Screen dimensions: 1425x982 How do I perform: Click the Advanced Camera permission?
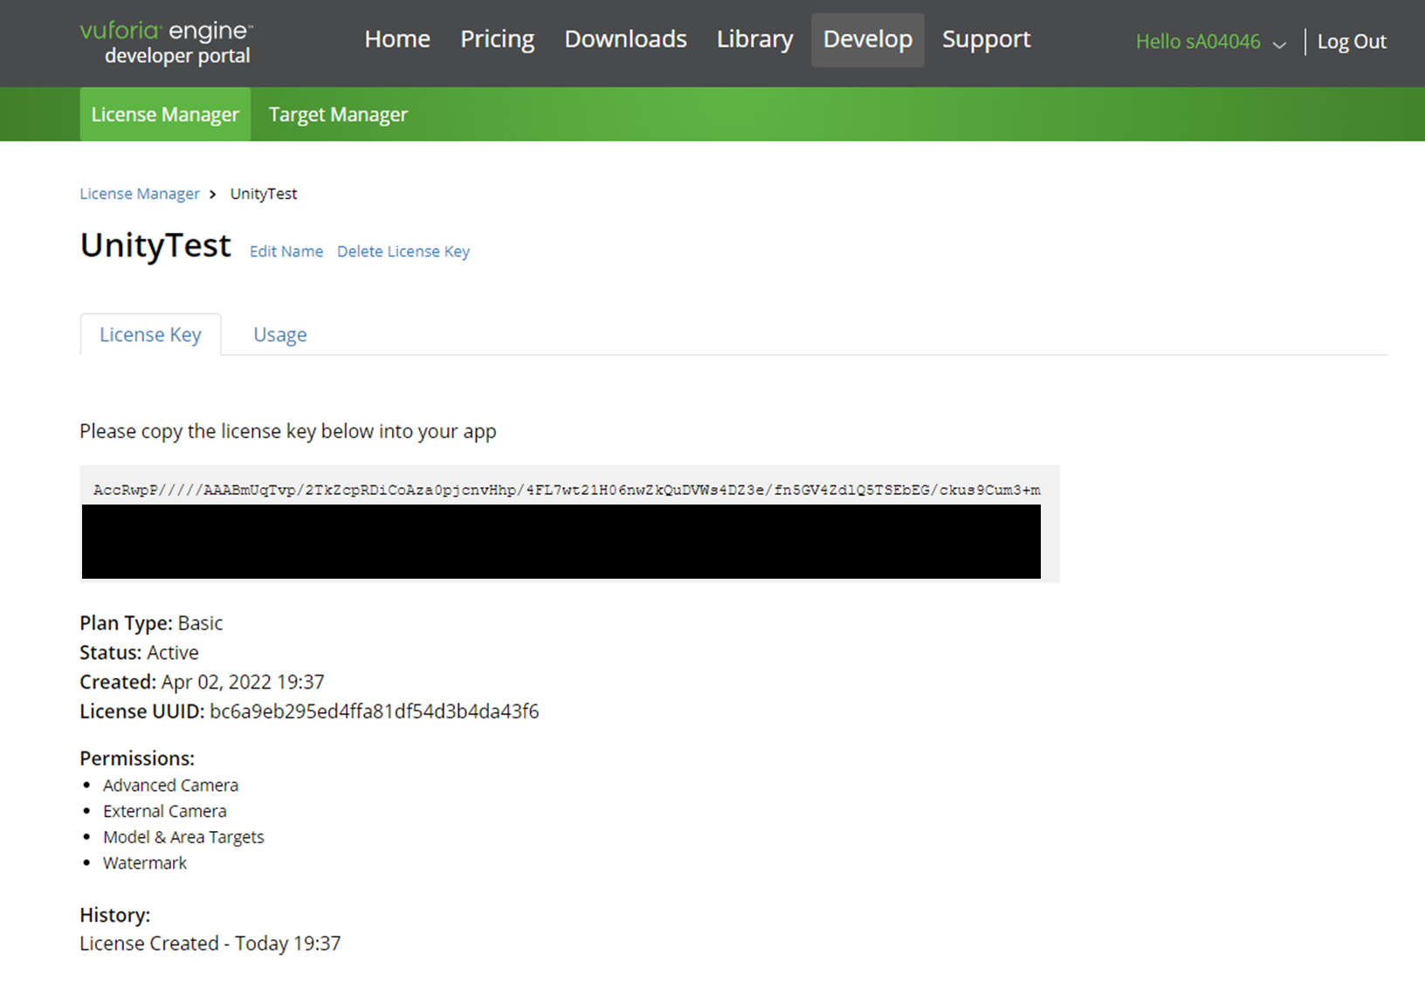(x=170, y=786)
